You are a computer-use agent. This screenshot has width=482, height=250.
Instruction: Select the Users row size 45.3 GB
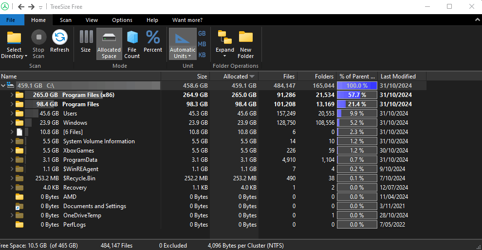click(x=198, y=114)
